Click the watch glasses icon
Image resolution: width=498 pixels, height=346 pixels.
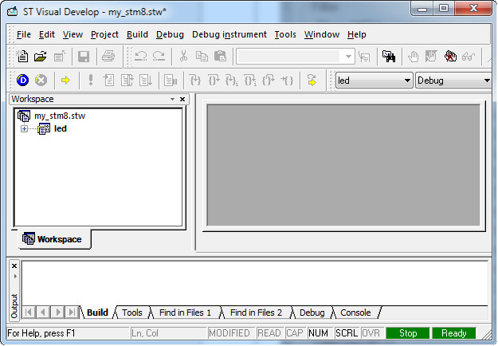point(469,57)
